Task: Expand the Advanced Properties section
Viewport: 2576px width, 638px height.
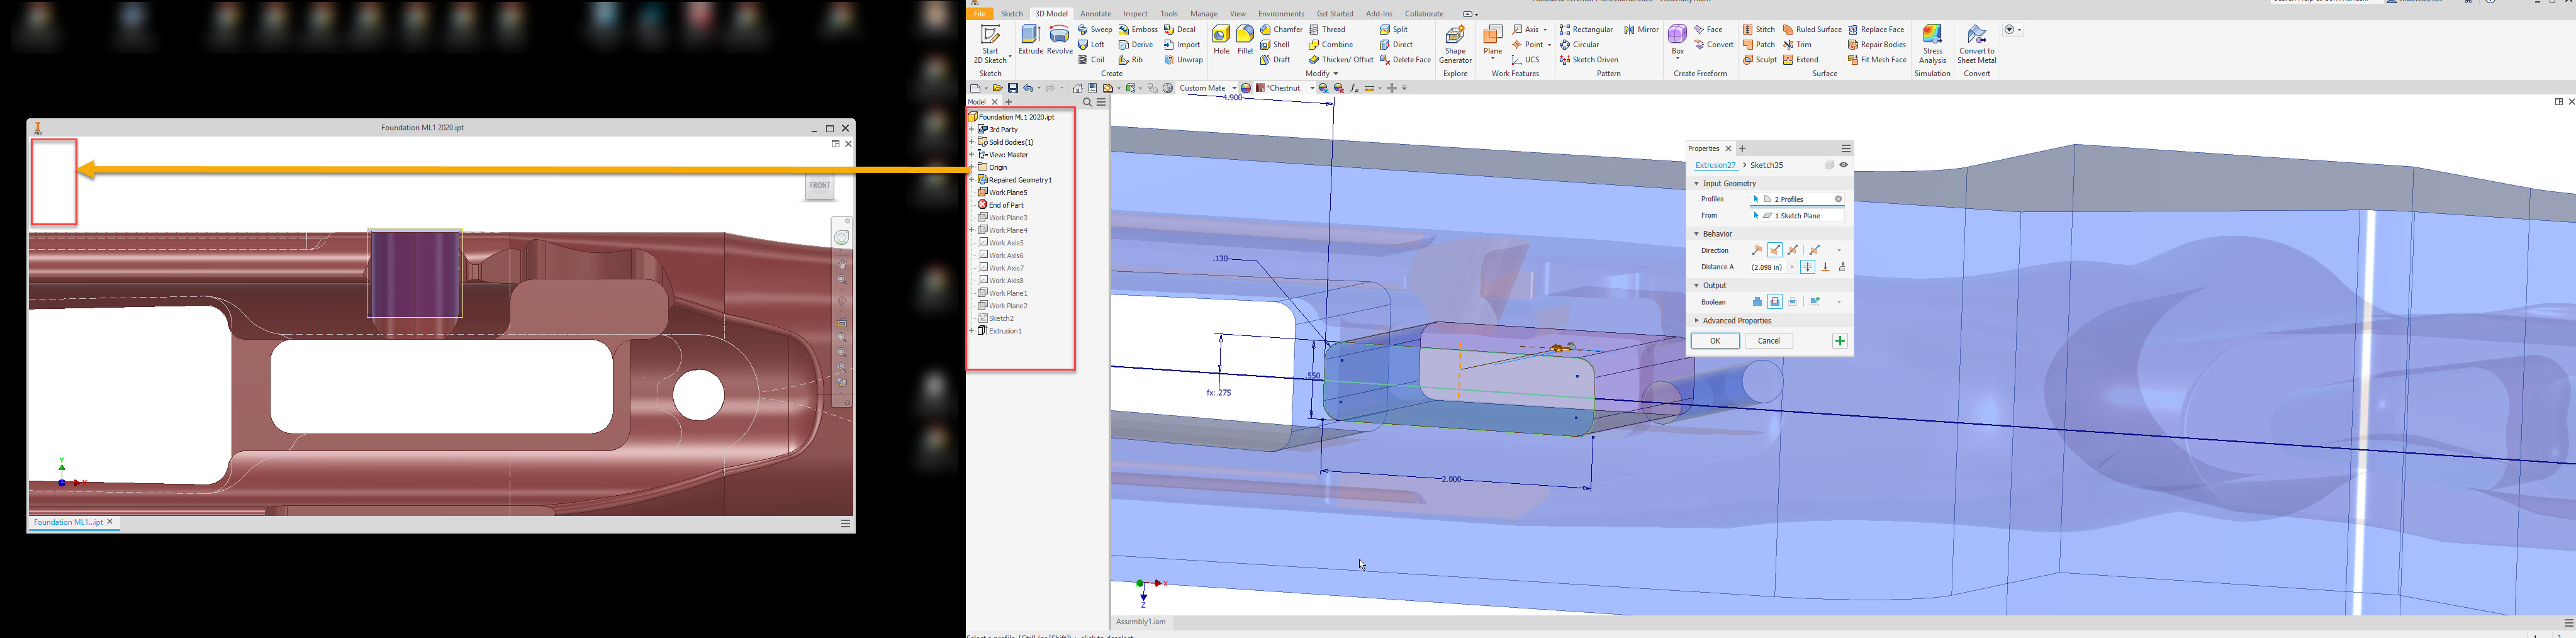Action: pyautogui.click(x=1696, y=320)
